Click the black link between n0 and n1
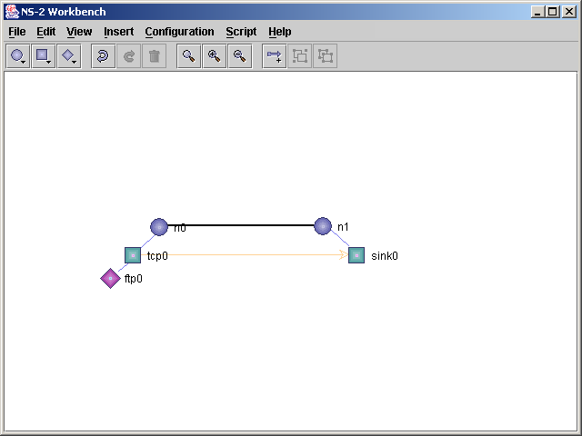Screen dimensions: 582x436 (241, 225)
